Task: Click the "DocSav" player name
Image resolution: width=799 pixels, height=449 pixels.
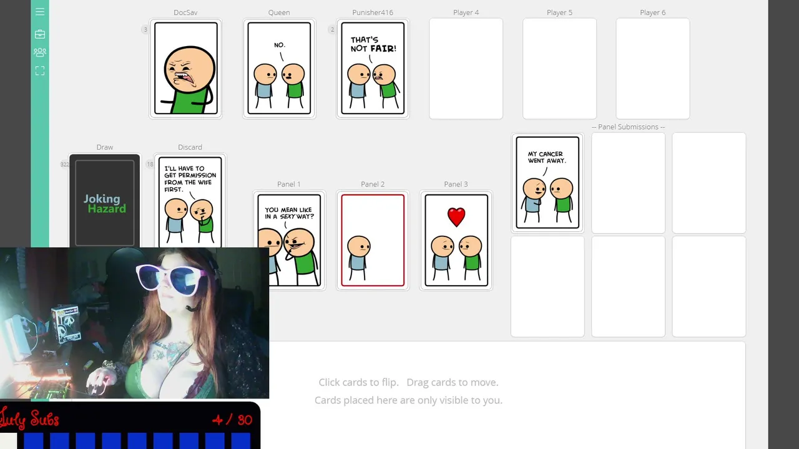Action: [x=185, y=12]
